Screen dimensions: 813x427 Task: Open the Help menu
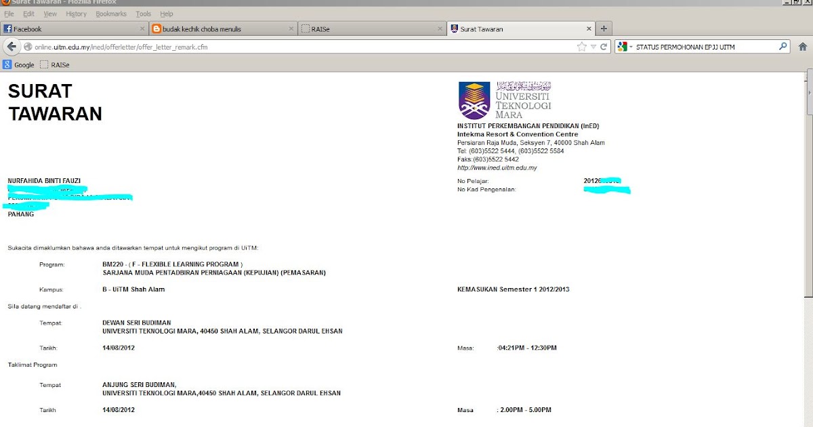click(x=167, y=14)
